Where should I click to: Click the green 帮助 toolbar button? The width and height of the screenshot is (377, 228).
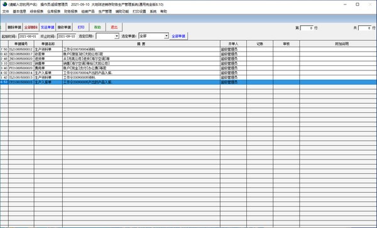[x=97, y=27]
